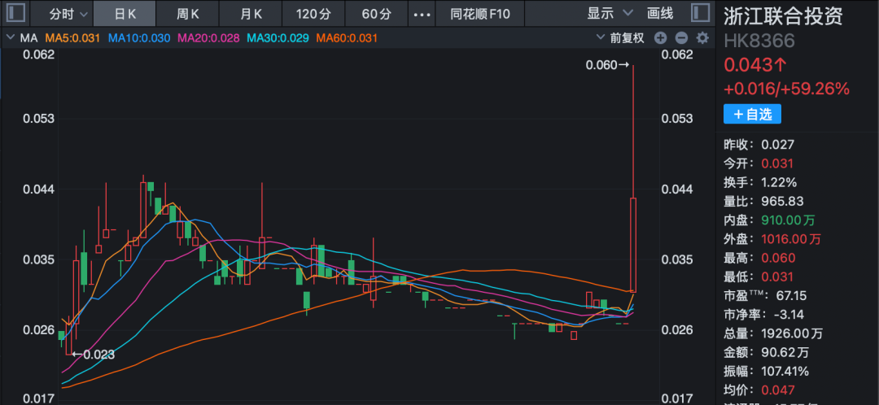Add stock with +自选 button
The width and height of the screenshot is (879, 405).
click(752, 115)
